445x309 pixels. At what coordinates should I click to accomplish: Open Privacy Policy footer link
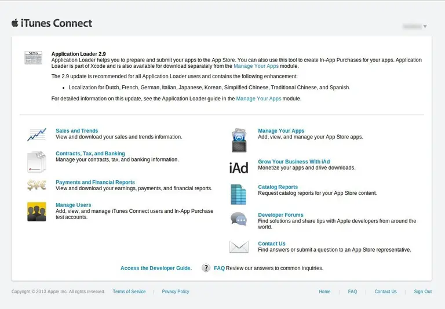pos(176,292)
